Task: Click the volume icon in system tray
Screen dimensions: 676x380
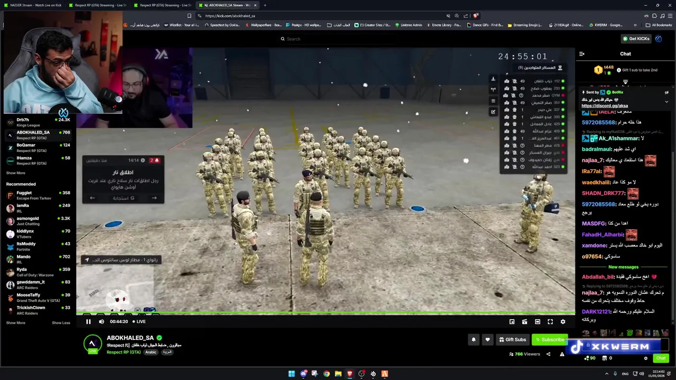Action: tap(642, 374)
